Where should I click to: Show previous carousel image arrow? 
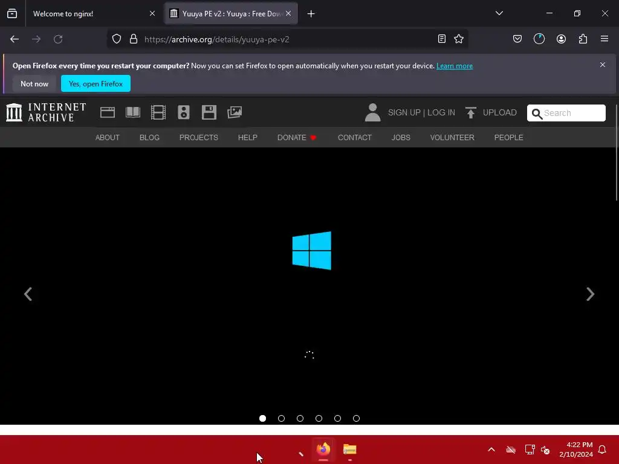[28, 294]
